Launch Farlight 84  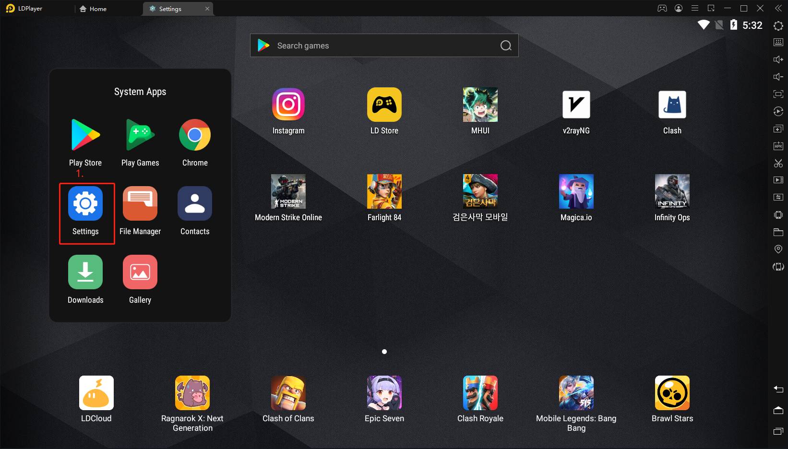coord(384,191)
